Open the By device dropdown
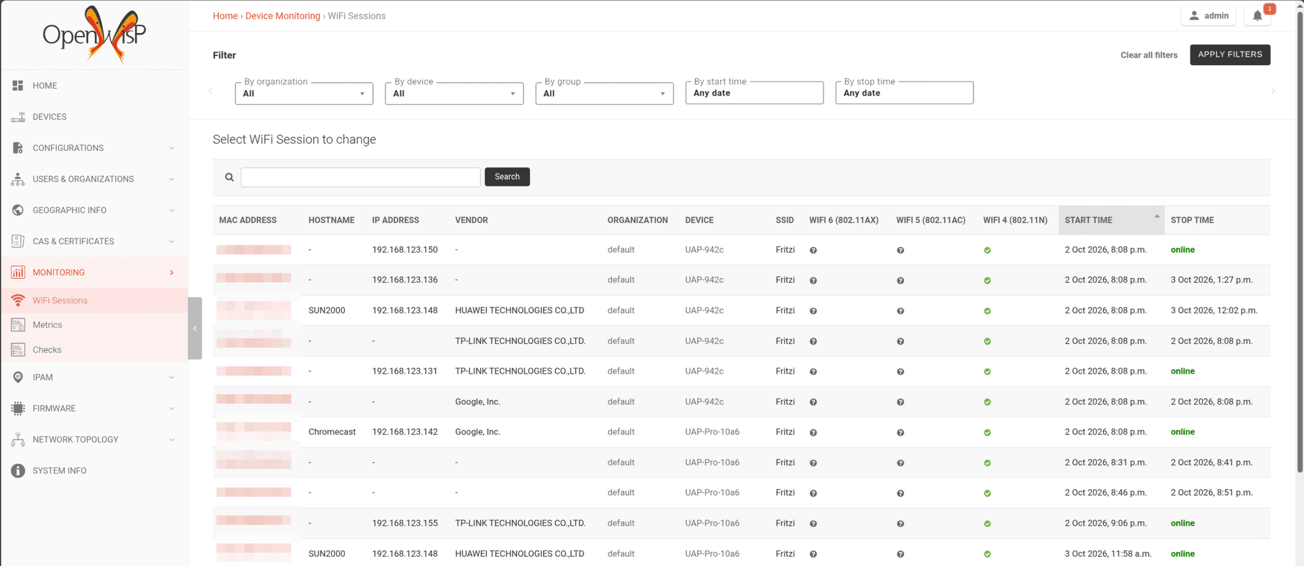Image resolution: width=1304 pixels, height=566 pixels. [454, 93]
